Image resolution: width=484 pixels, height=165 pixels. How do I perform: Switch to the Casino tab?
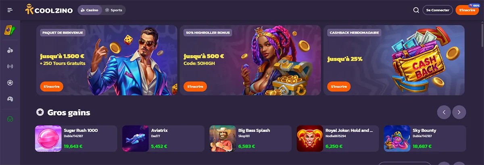[x=90, y=10]
